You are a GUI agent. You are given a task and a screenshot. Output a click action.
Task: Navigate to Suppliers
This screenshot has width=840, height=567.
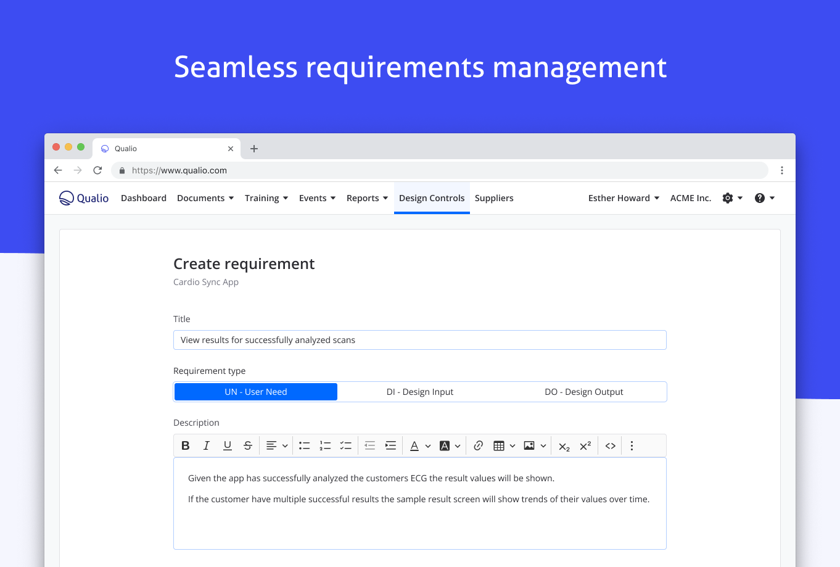(494, 198)
